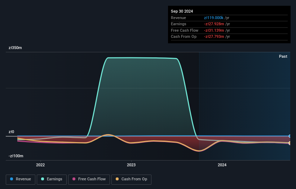Click the Sep 30 2024 tooltip date
This screenshot has height=189, width=296.
point(182,11)
